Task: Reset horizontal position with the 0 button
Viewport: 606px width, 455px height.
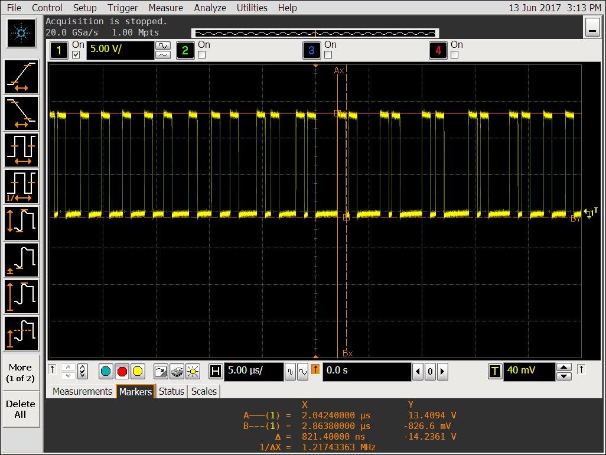Action: tap(430, 372)
